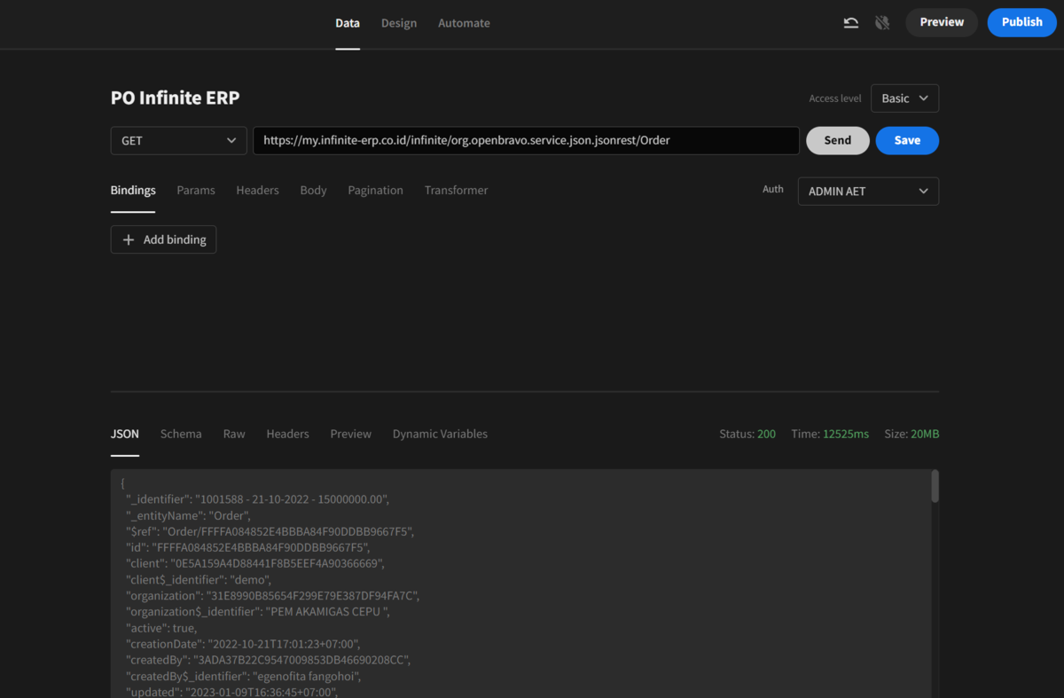Expand the Access level Basic dropdown
Viewport: 1064px width, 698px height.
pyautogui.click(x=904, y=98)
